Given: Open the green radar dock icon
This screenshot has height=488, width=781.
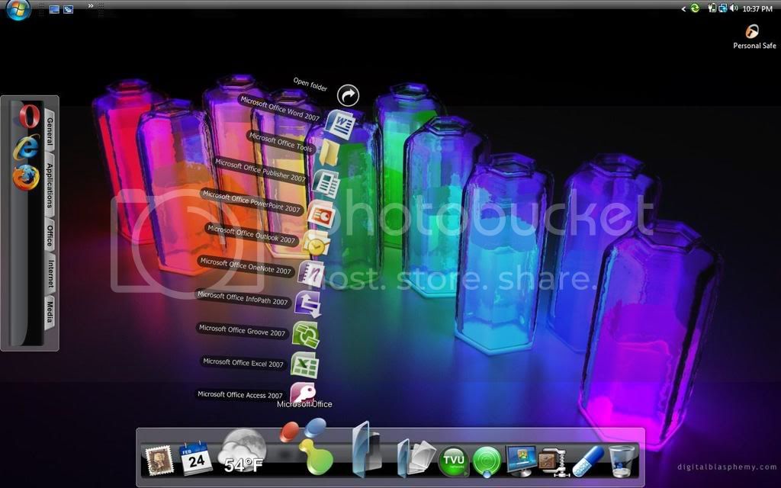Looking at the screenshot, I should (486, 461).
